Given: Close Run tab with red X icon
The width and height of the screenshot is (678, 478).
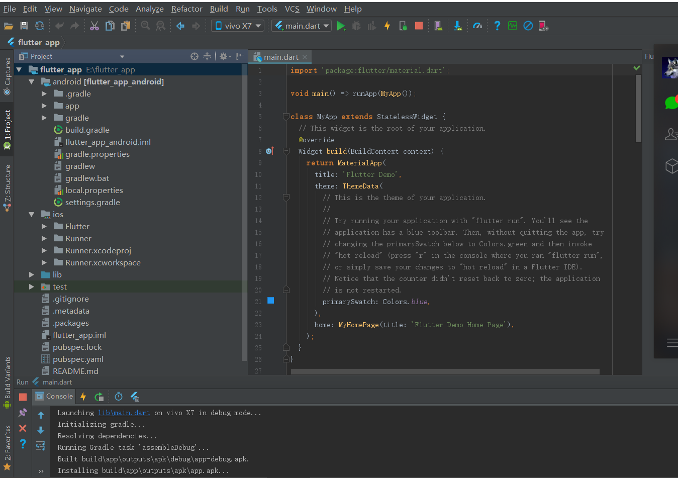Looking at the screenshot, I should pos(23,428).
